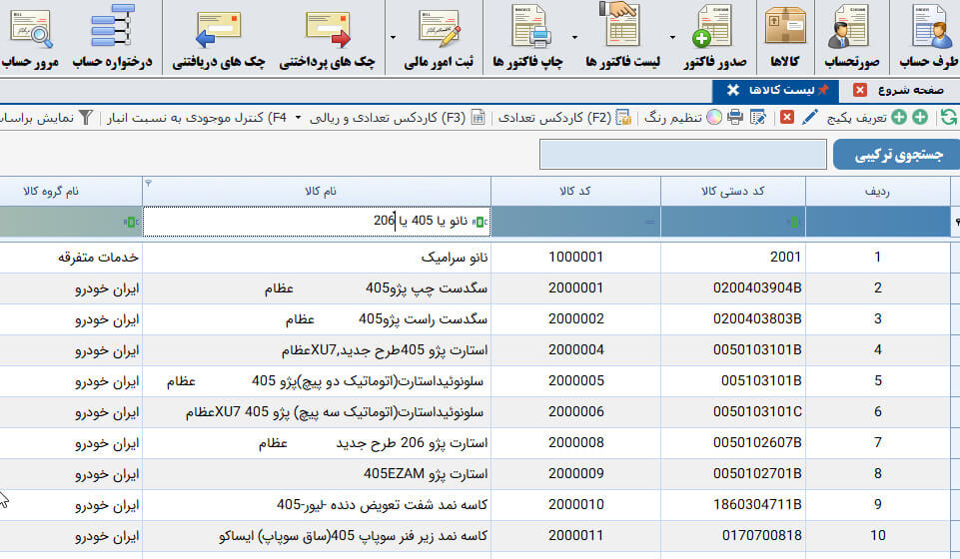
Task: Click تنظیم رنگ toolbar label
Action: click(x=673, y=118)
